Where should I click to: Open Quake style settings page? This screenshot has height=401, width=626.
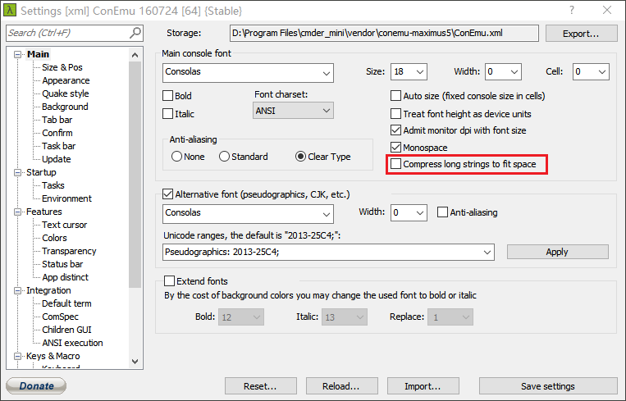pos(66,93)
